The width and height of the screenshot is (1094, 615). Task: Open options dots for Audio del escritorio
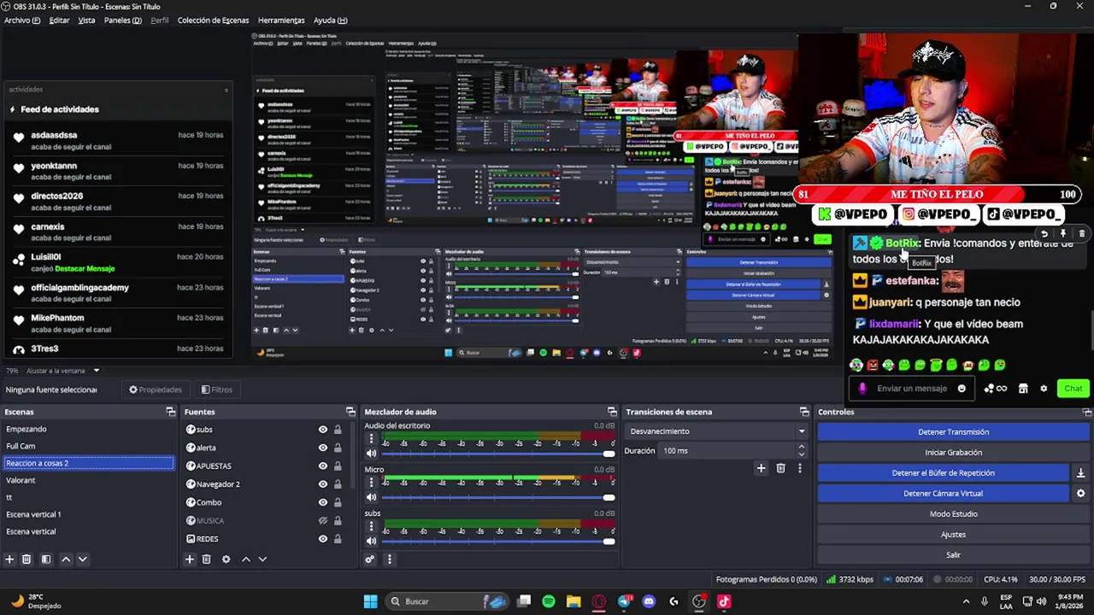pos(371,438)
